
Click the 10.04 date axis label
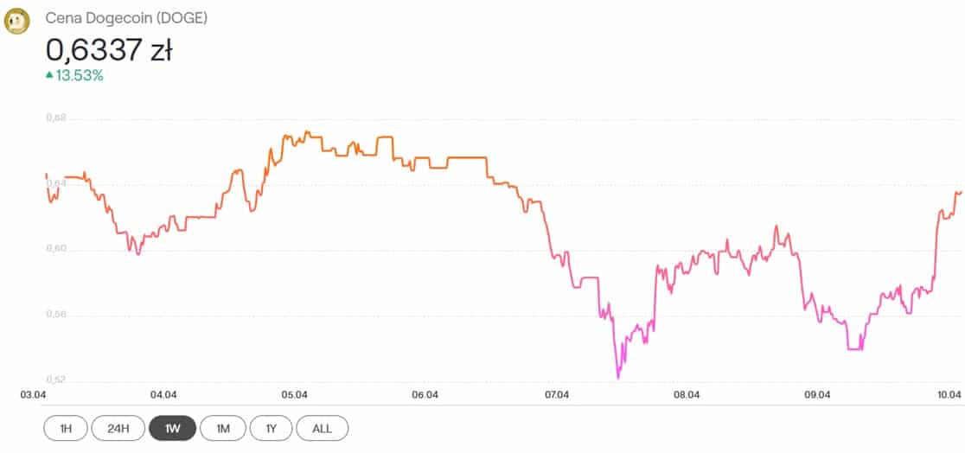click(949, 394)
